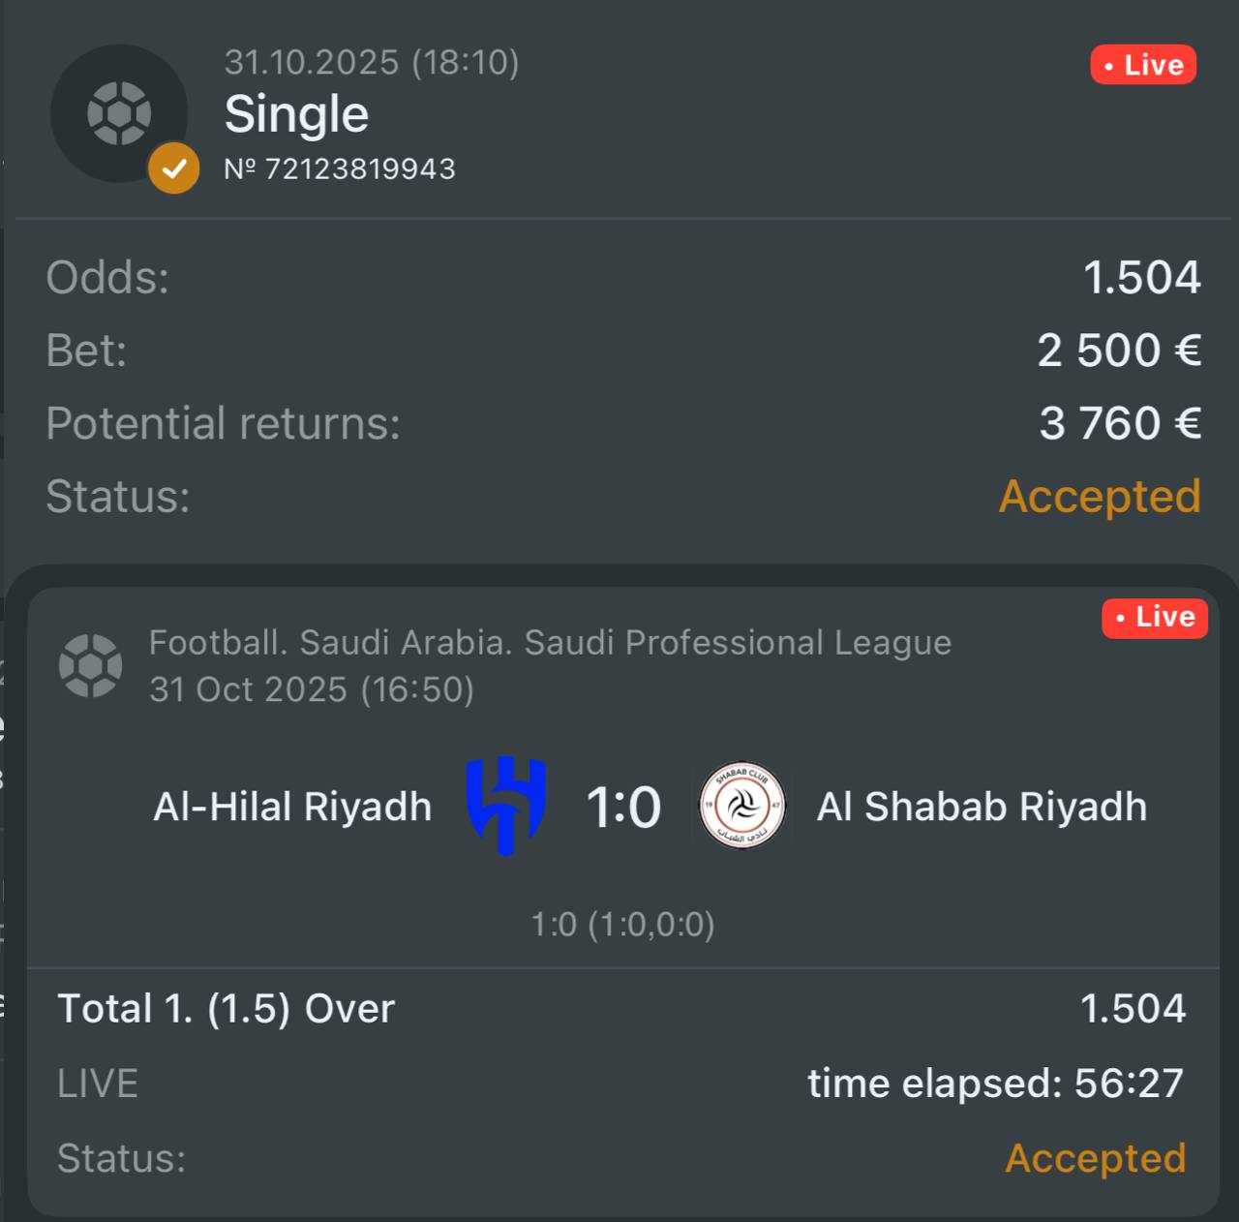Tap the Live badge beside the Single title
The height and width of the screenshot is (1222, 1239).
point(1143,65)
